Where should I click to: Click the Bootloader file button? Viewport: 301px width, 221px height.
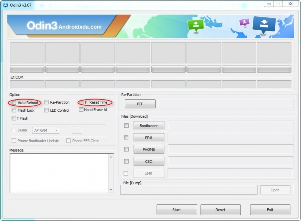pos(149,126)
